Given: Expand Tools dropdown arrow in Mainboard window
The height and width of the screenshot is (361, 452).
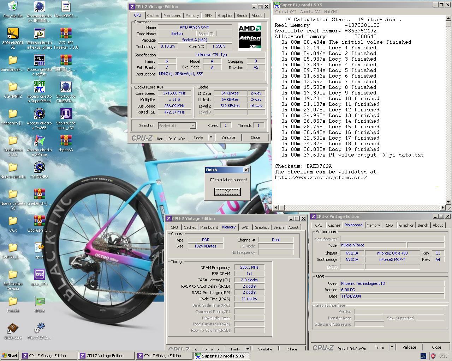Looking at the screenshot, I should [x=392, y=347].
